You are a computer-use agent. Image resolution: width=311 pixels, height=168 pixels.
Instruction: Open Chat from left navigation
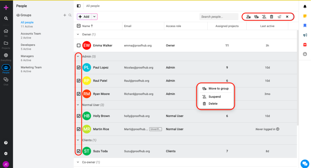[6, 81]
